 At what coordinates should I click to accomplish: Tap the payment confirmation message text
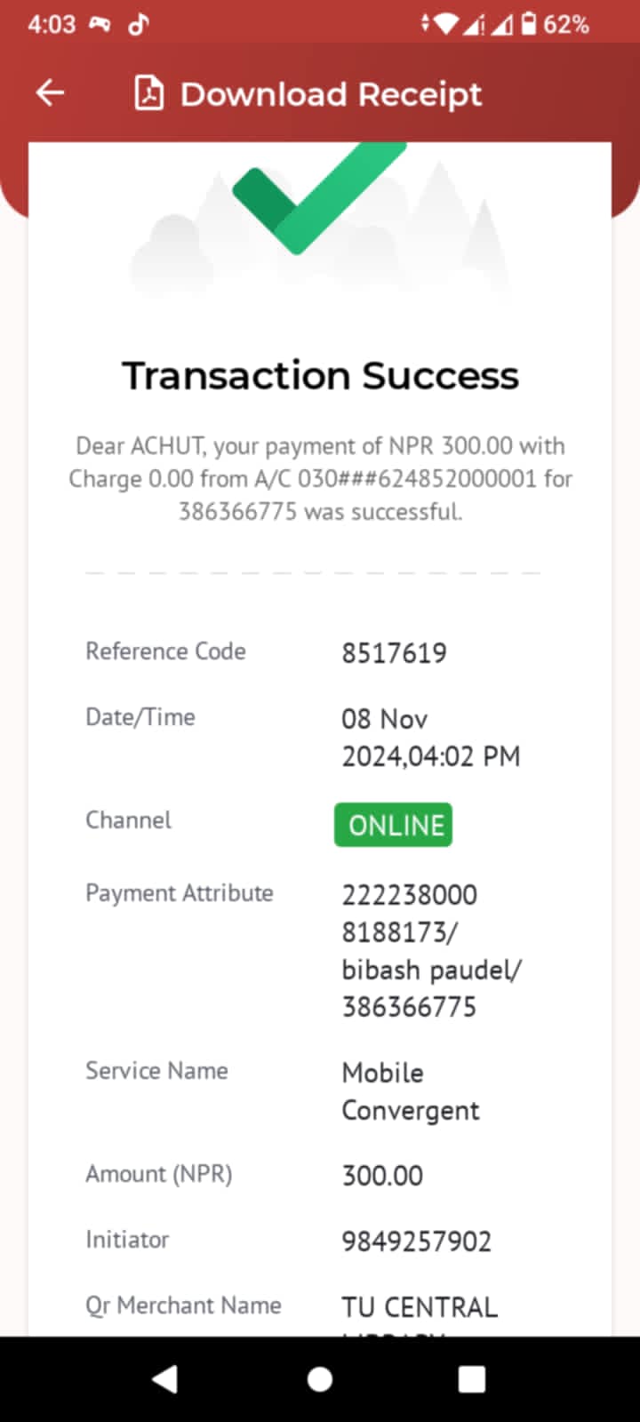[320, 478]
